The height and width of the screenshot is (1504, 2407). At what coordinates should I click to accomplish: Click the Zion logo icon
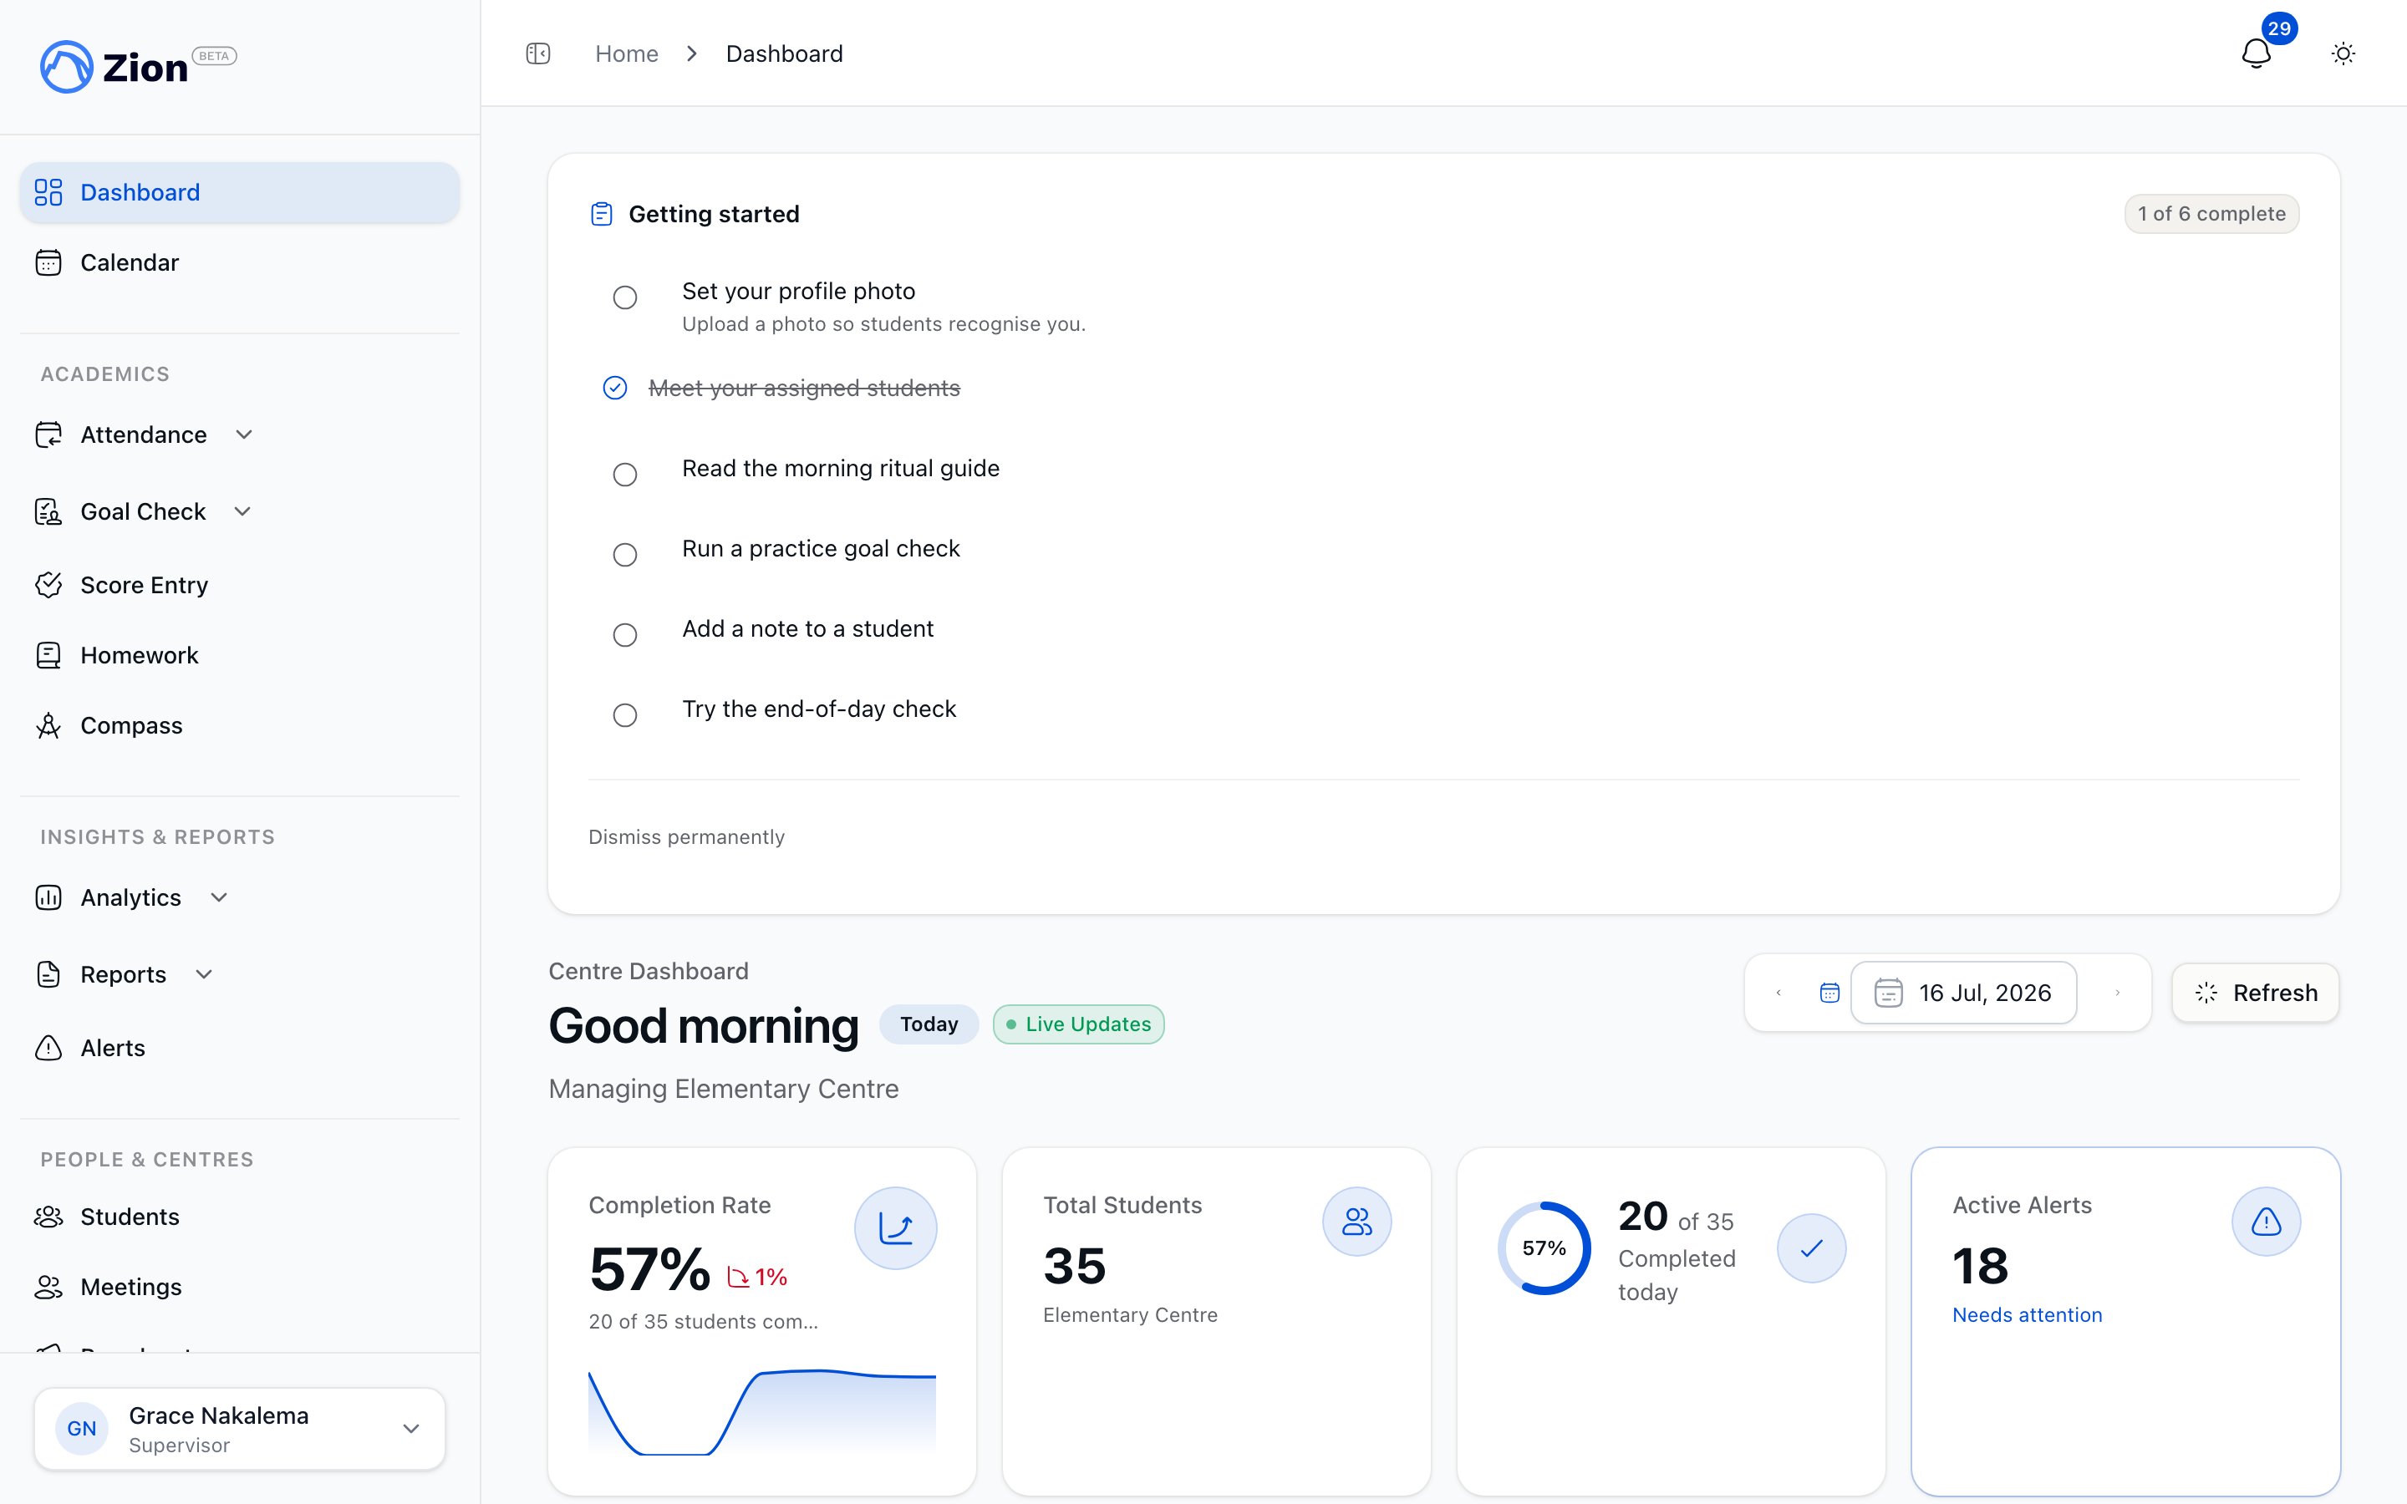(67, 67)
